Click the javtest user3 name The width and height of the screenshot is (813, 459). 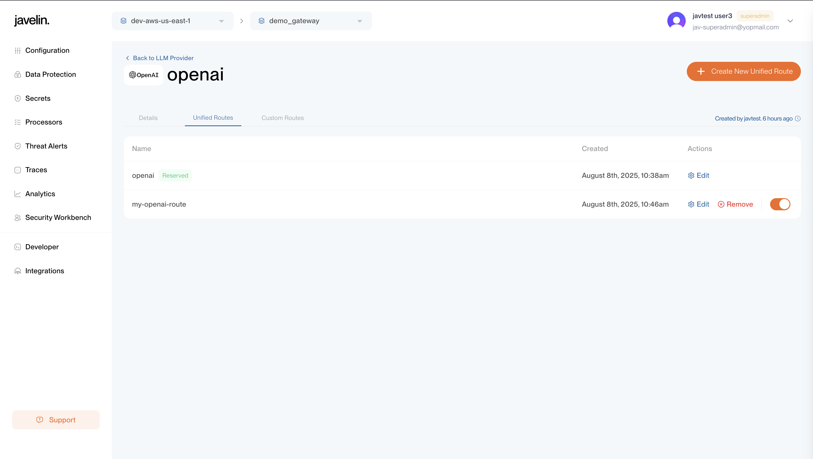click(x=712, y=16)
